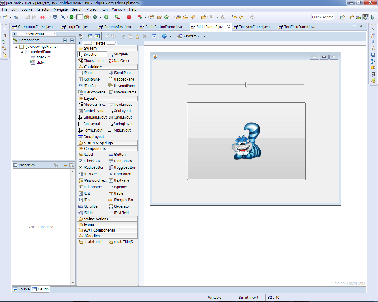Click the Test/Preview GUI icon in designer toolbar
The height and width of the screenshot is (302, 378).
pos(90,36)
